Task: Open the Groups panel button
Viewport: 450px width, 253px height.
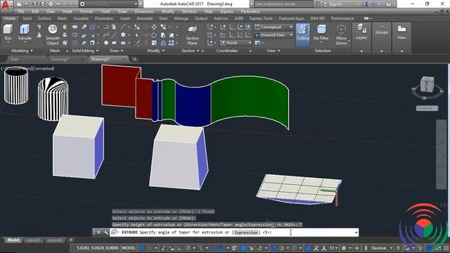Action: pyautogui.click(x=381, y=30)
